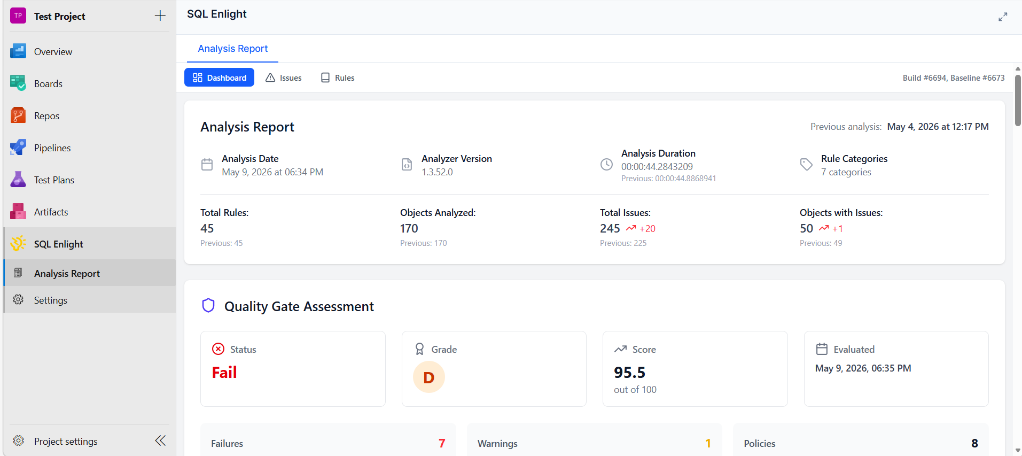Switch to the Dashboard view
Viewport: 1022px width, 456px height.
pyautogui.click(x=220, y=78)
